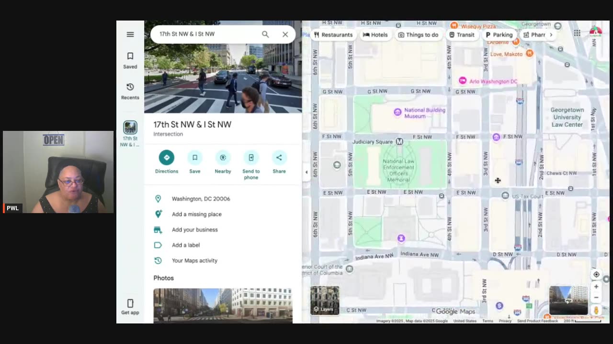Open the Google account avatar
Image resolution: width=613 pixels, height=344 pixels.
(x=596, y=32)
